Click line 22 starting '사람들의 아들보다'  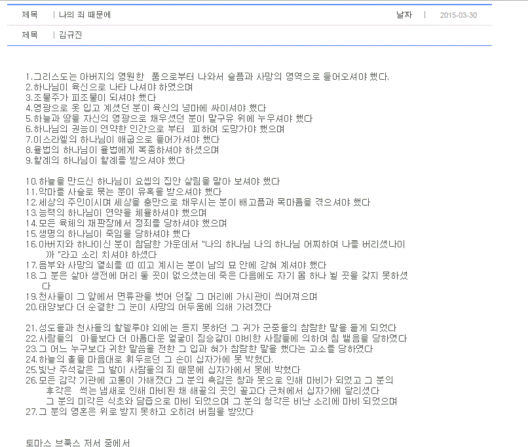pos(216,338)
